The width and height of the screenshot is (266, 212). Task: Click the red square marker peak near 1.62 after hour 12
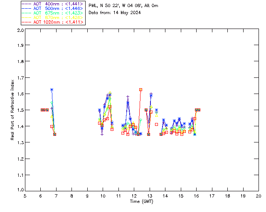(140, 89)
